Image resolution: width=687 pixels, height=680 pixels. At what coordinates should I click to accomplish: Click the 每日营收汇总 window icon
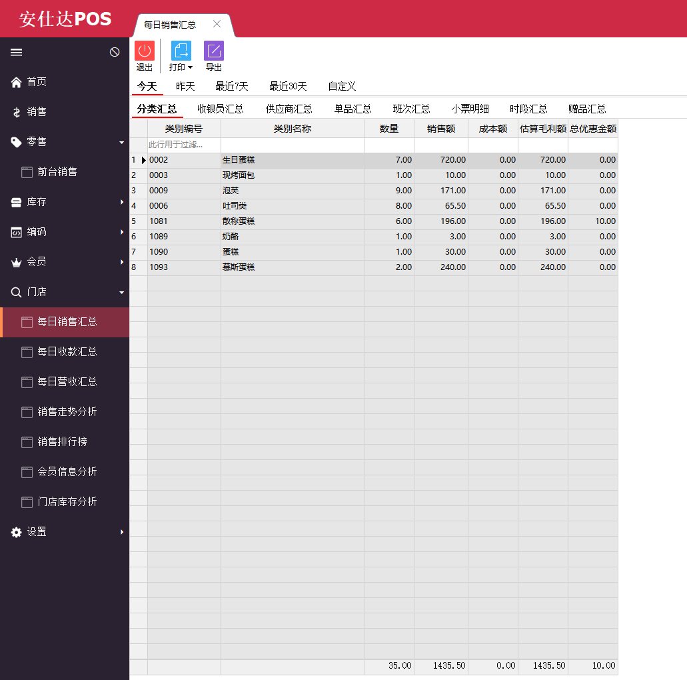27,382
